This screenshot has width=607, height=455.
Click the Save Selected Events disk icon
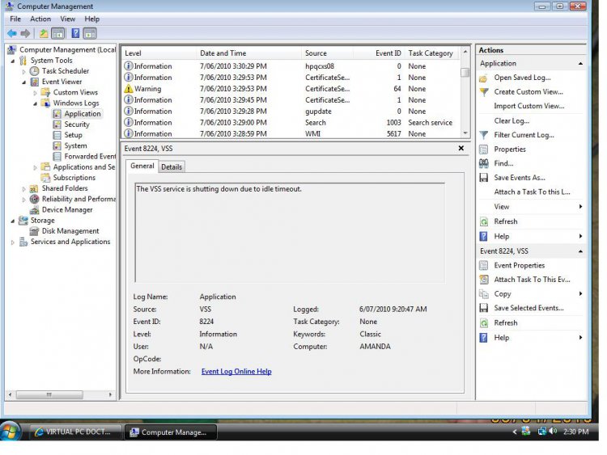tap(483, 308)
